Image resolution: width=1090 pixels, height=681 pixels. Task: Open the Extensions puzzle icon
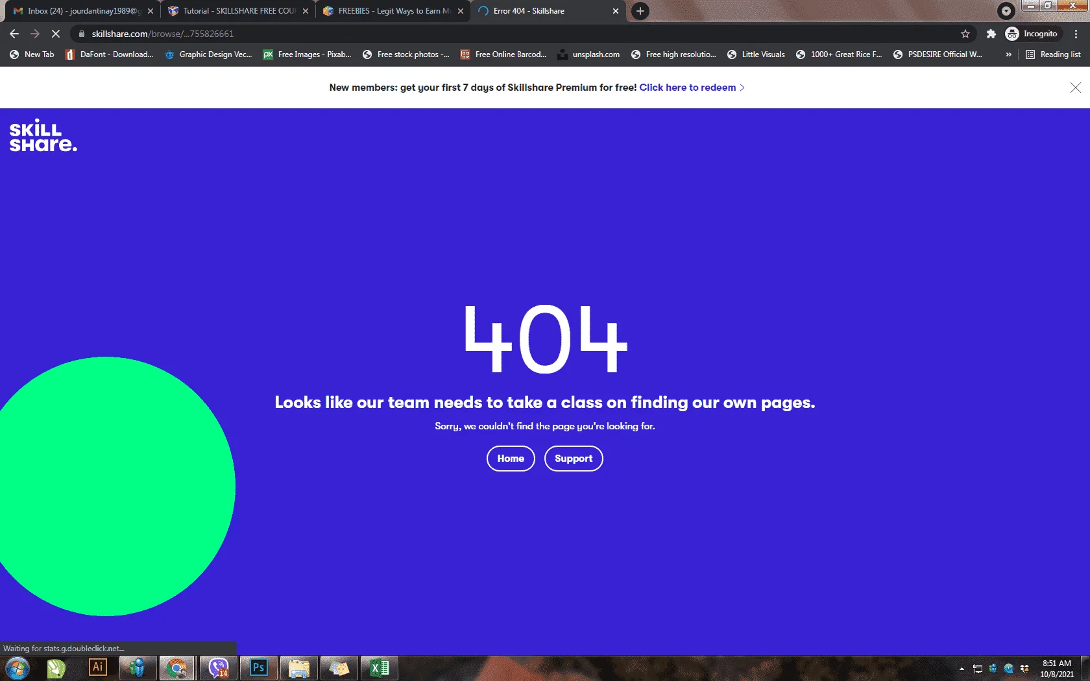[x=991, y=34]
